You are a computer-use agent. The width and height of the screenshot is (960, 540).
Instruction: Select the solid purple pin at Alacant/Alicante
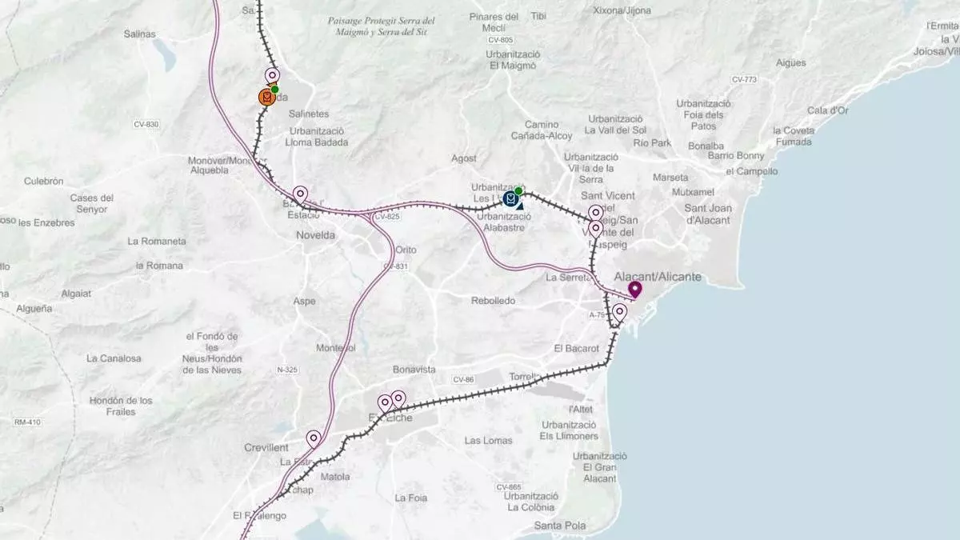click(635, 289)
